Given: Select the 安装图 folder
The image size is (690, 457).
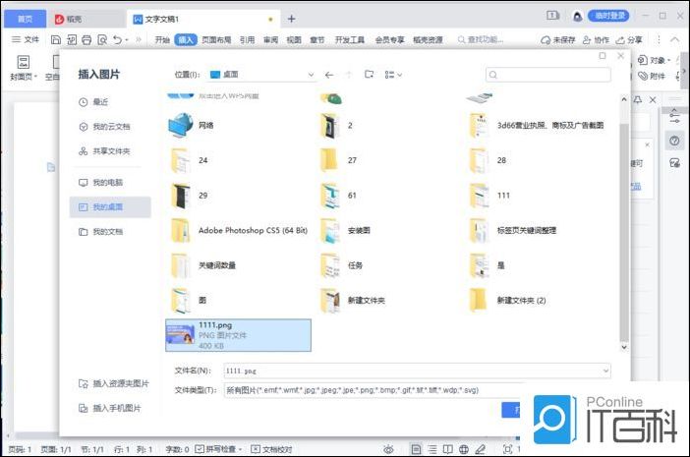Looking at the screenshot, I should pyautogui.click(x=345, y=231).
